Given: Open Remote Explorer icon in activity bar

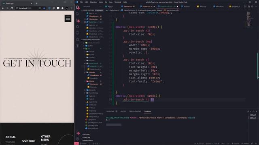Looking at the screenshot, I should pos(77,33).
